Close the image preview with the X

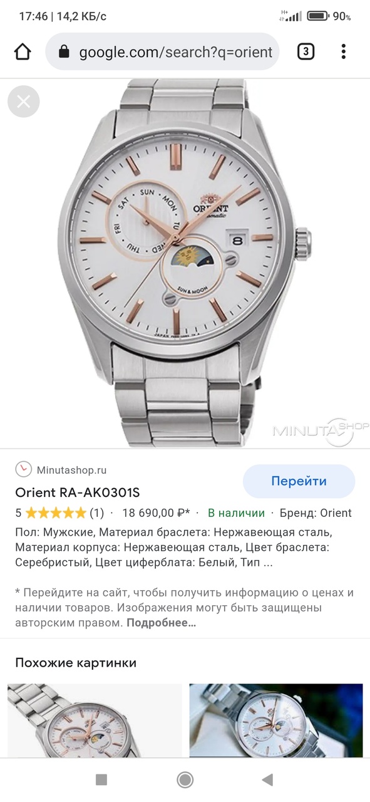pyautogui.click(x=24, y=102)
